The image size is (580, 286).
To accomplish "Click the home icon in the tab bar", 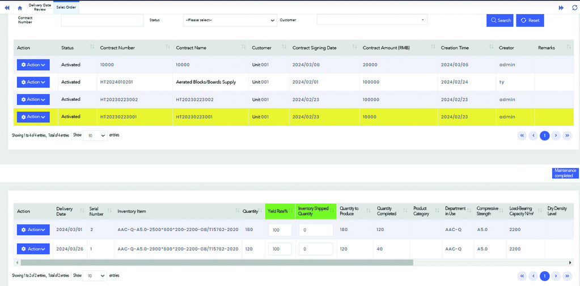I will [x=20, y=7].
